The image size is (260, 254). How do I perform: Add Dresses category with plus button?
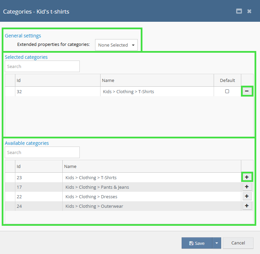(x=247, y=196)
